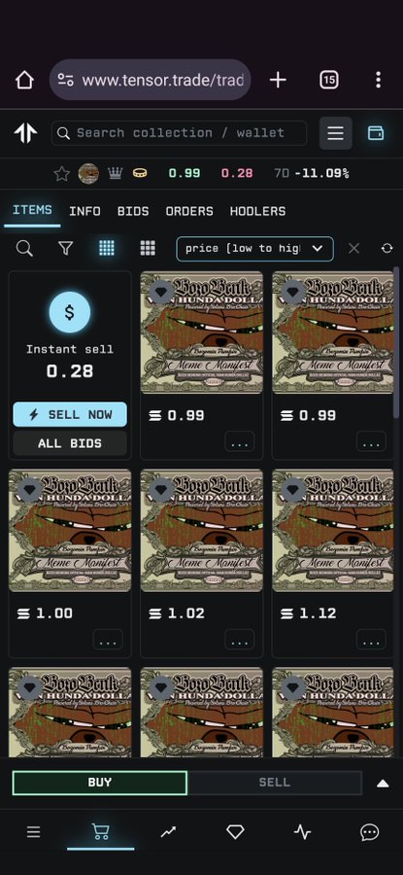Click the filter funnel icon
The image size is (403, 875).
click(x=66, y=248)
